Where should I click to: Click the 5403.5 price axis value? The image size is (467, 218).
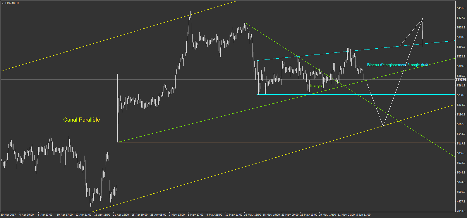click(461, 28)
